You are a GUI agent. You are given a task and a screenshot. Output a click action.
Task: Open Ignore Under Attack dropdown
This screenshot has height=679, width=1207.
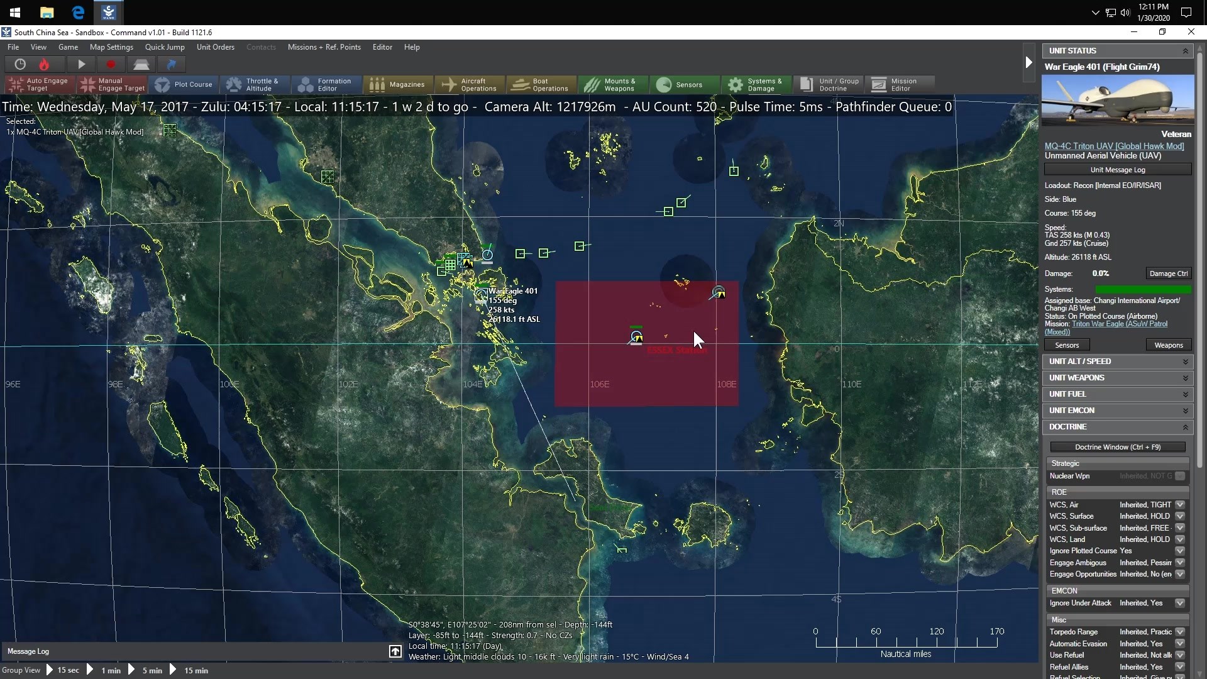(x=1180, y=603)
